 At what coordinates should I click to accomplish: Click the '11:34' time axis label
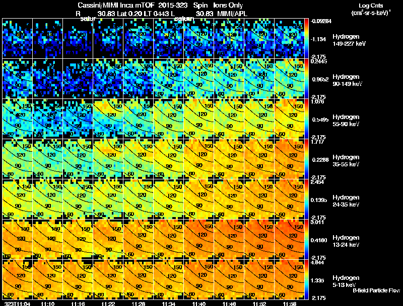point(169,303)
